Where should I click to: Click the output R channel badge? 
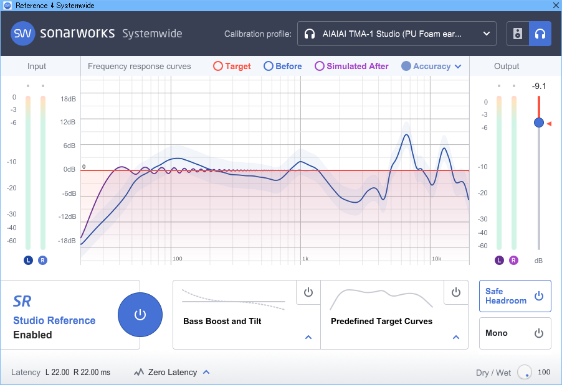click(x=513, y=260)
